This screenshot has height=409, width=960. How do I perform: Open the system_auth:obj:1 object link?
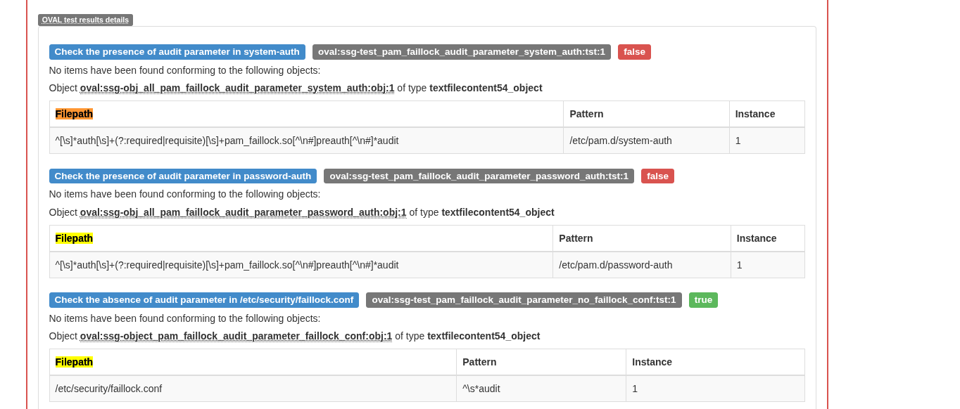[237, 88]
